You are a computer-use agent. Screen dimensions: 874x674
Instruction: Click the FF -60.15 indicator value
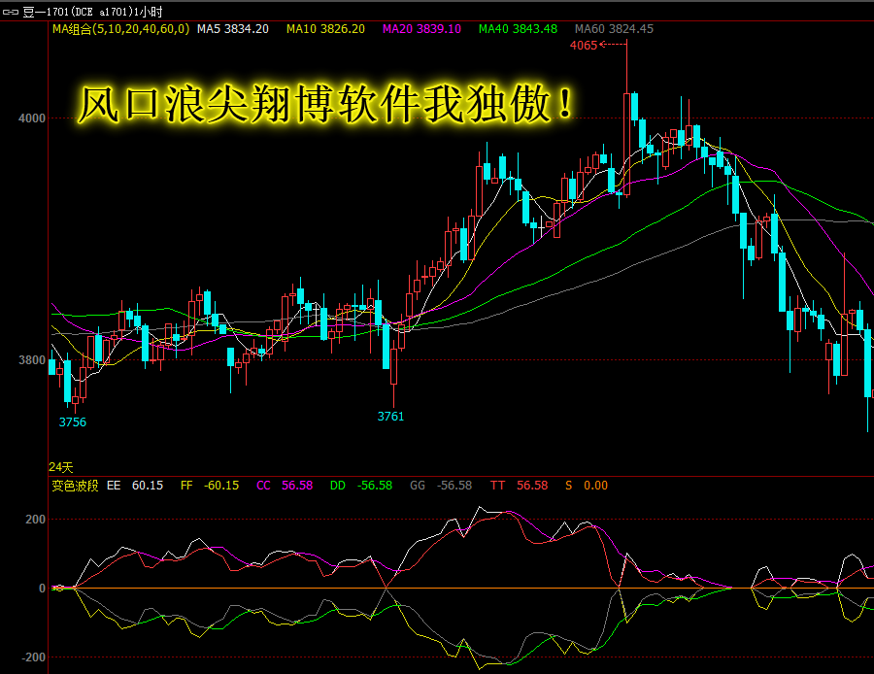click(210, 486)
